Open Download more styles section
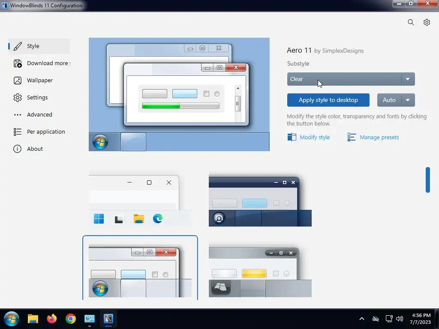439x329 pixels. [39, 63]
